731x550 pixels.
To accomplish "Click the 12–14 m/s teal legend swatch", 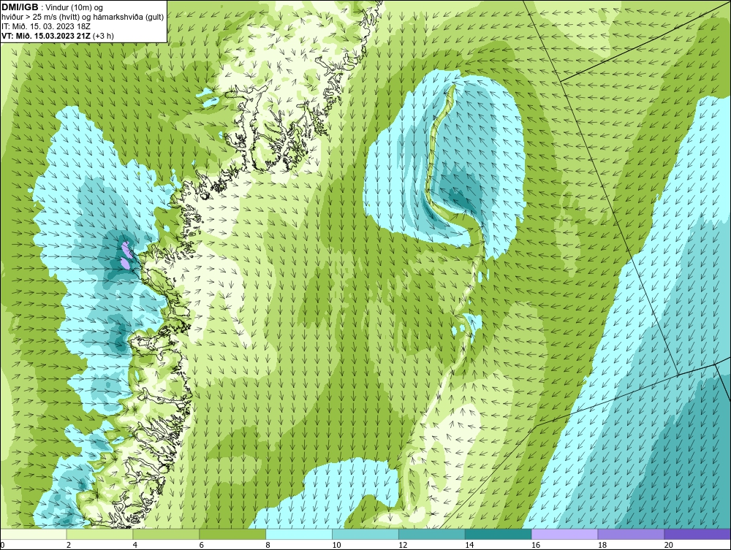I will tap(432, 534).
